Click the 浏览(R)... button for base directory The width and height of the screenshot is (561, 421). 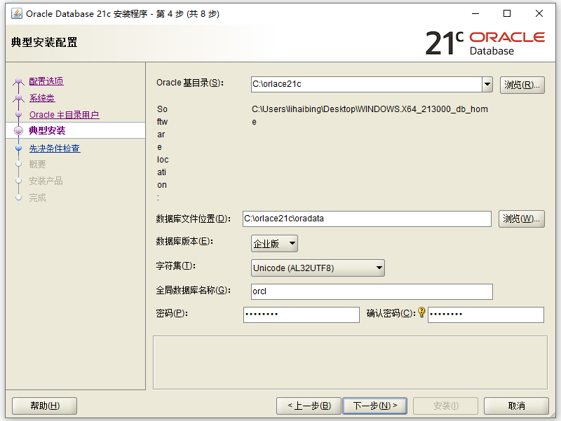pos(522,85)
